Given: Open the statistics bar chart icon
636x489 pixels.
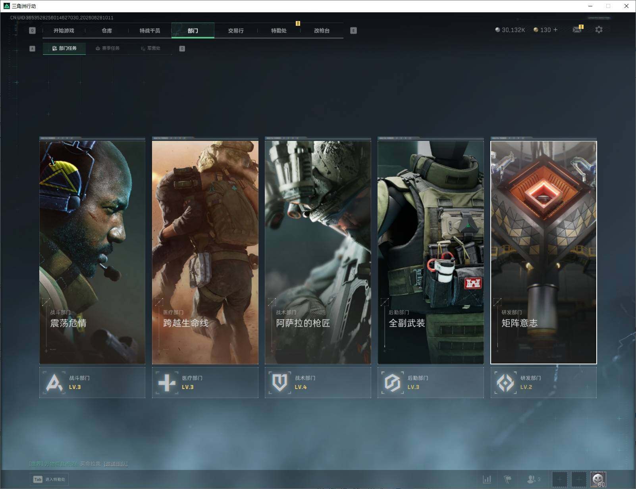Looking at the screenshot, I should pyautogui.click(x=487, y=479).
